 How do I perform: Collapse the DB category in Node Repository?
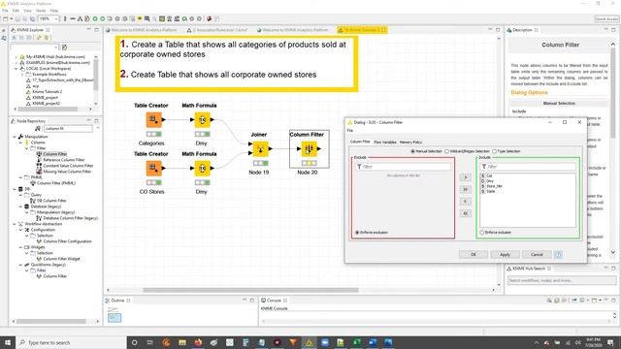point(15,189)
